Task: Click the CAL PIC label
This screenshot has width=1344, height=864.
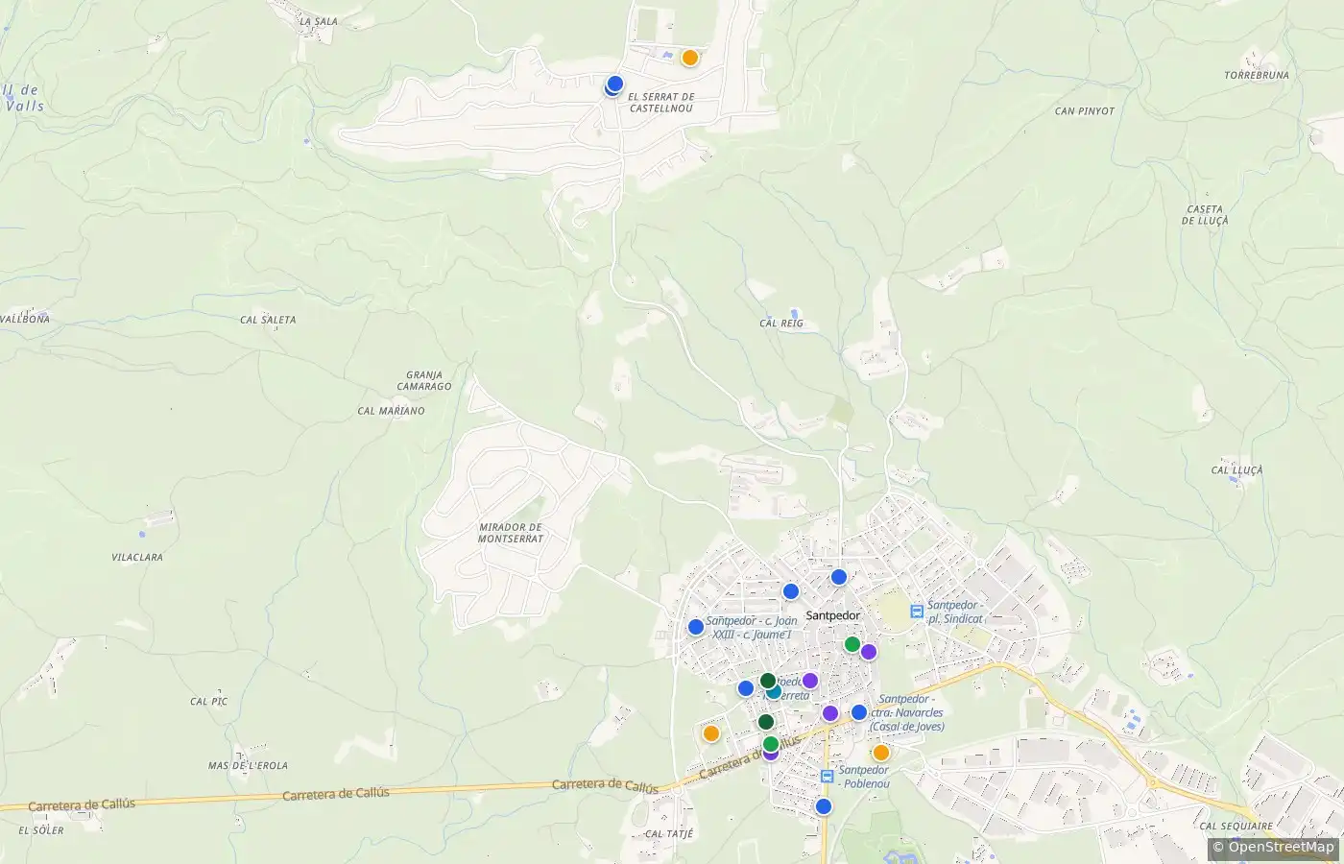Action: (x=209, y=702)
